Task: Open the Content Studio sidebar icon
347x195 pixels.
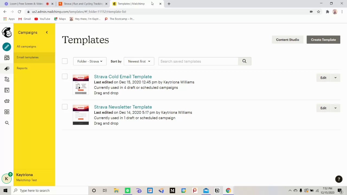Action: 7,101
